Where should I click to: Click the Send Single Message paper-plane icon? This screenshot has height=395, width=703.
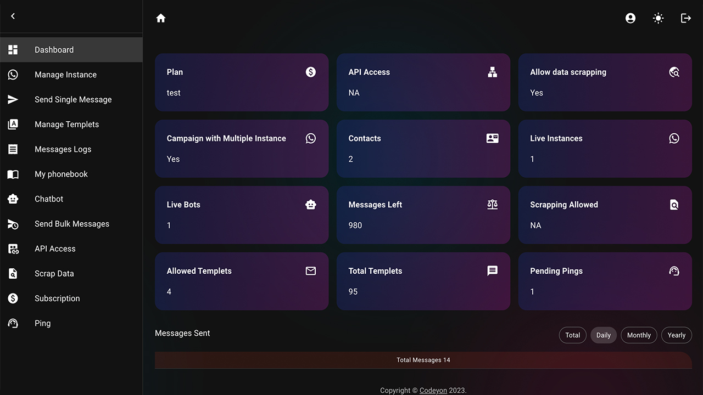(x=13, y=99)
